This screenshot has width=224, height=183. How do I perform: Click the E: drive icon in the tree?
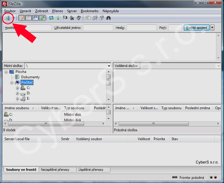coord(23,98)
